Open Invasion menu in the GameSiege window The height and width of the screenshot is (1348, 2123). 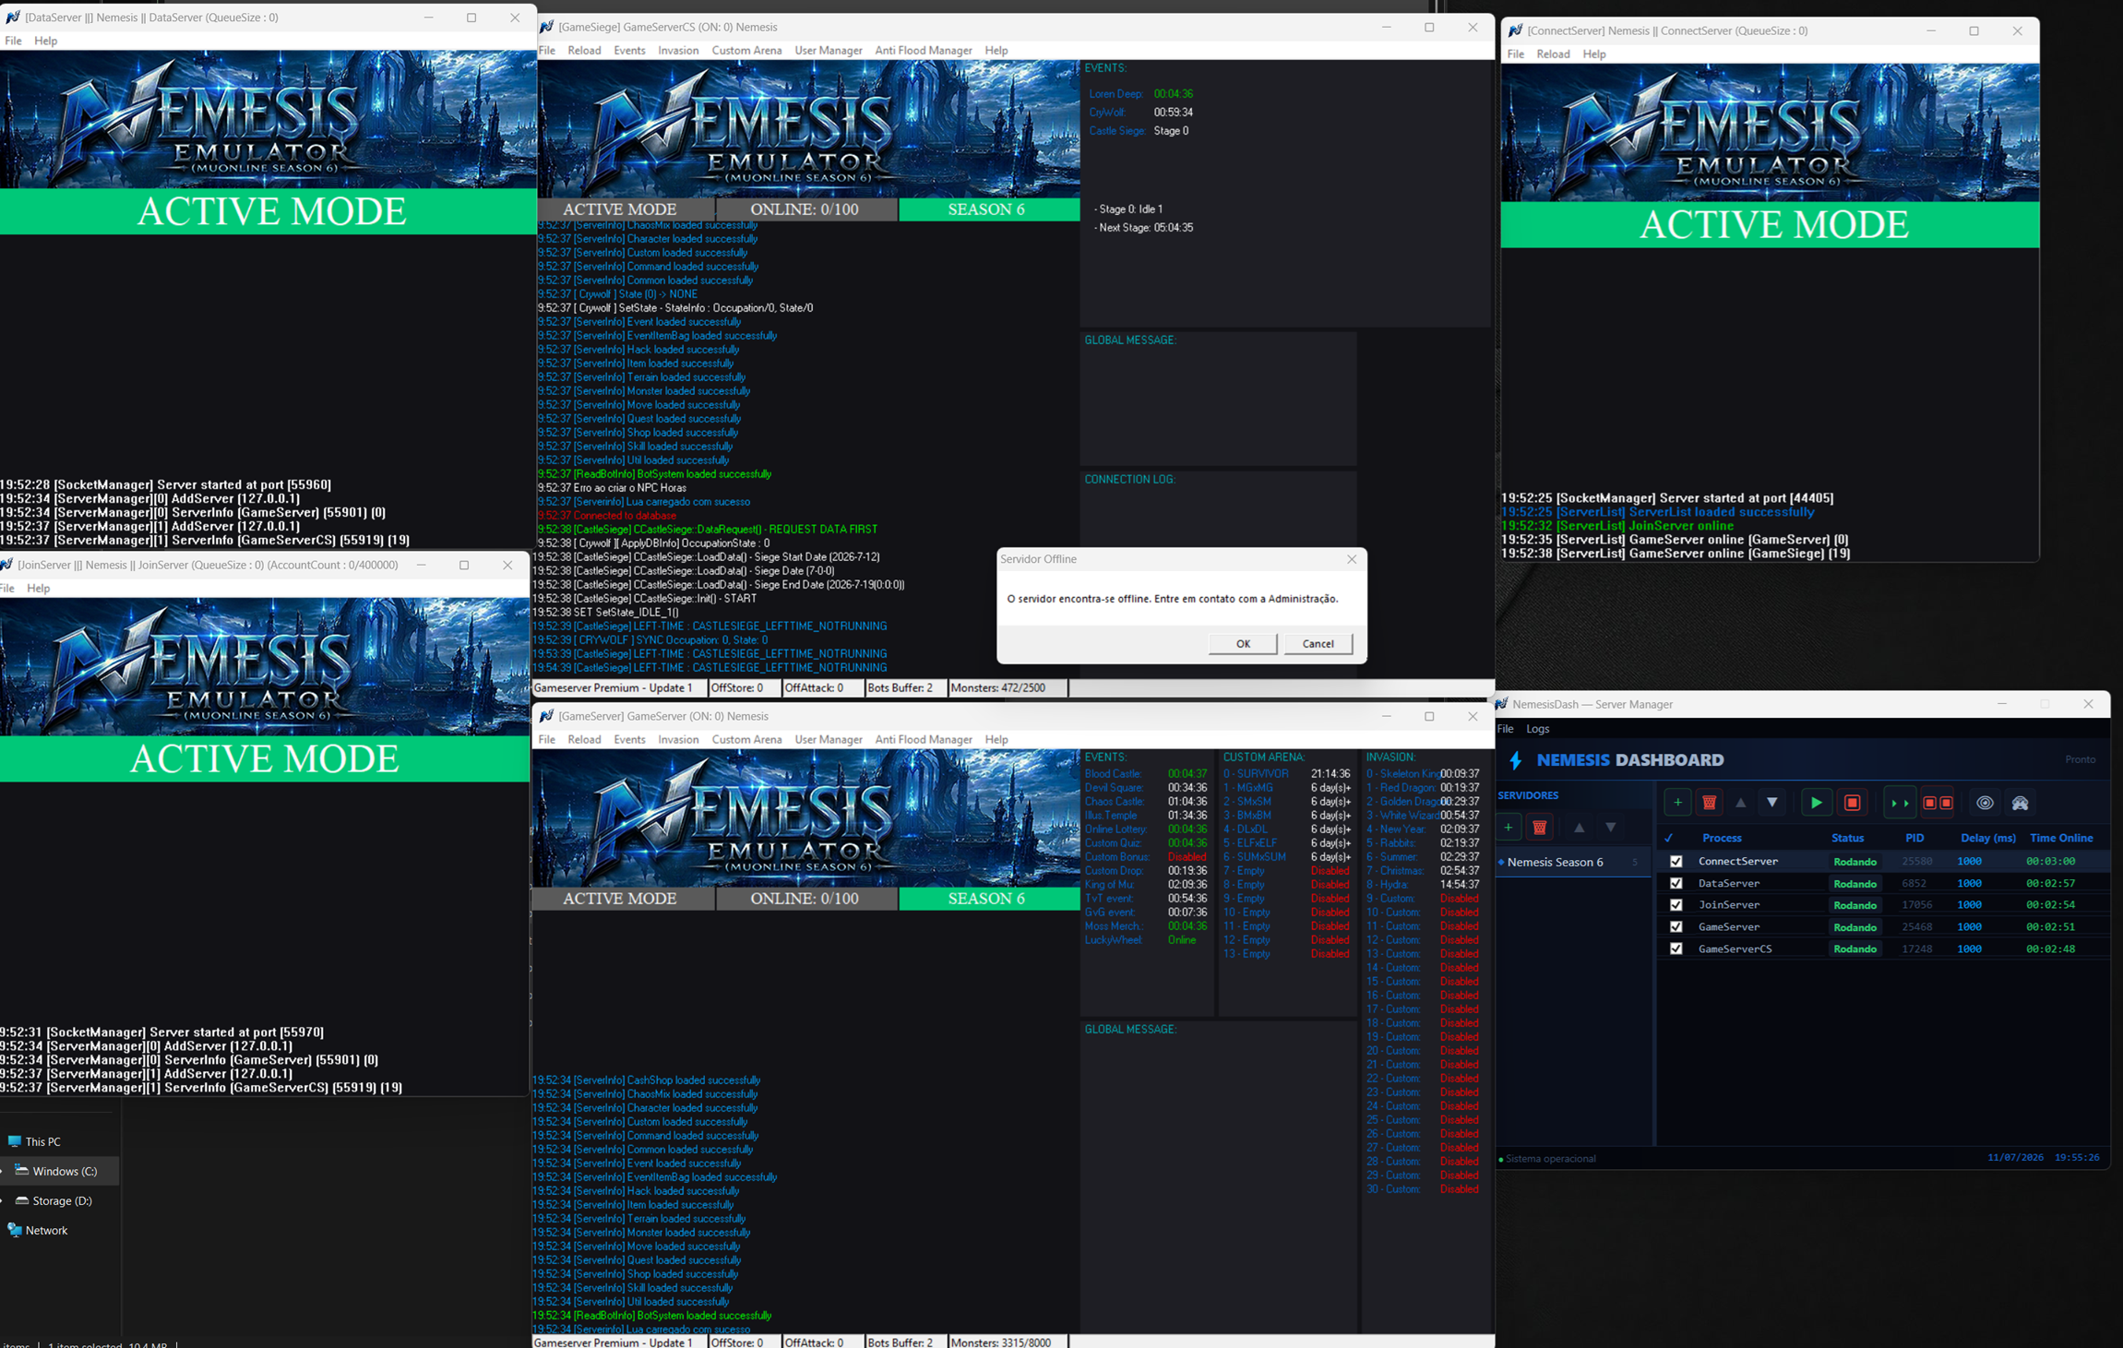click(x=678, y=51)
